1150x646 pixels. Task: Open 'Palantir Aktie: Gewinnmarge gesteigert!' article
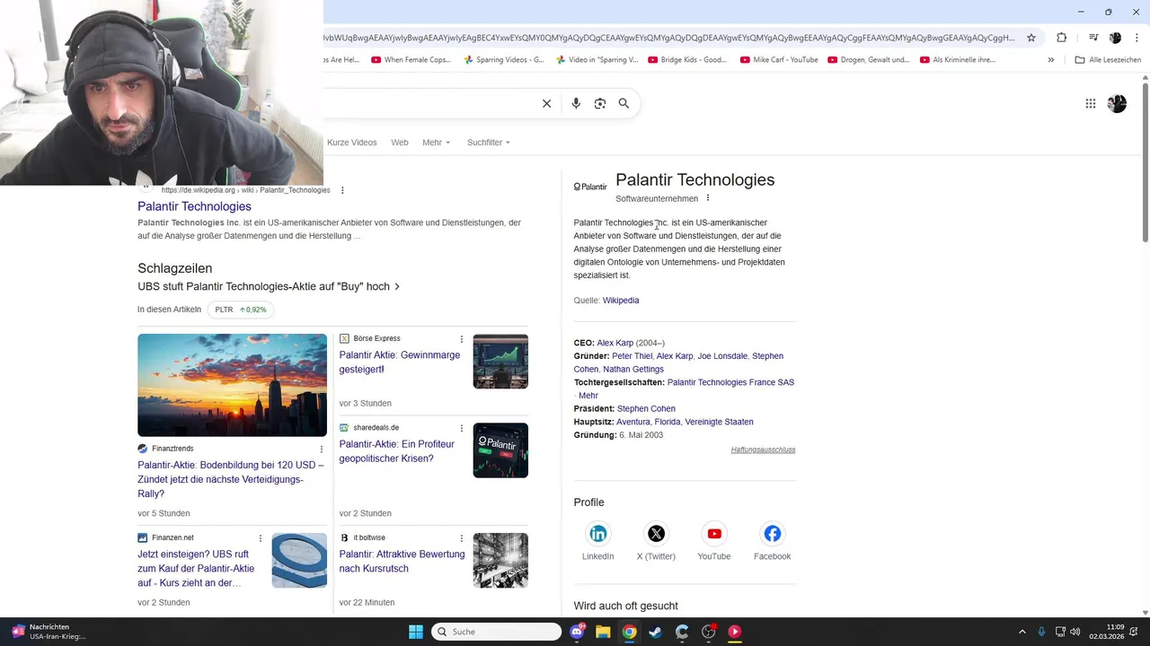pyautogui.click(x=400, y=362)
